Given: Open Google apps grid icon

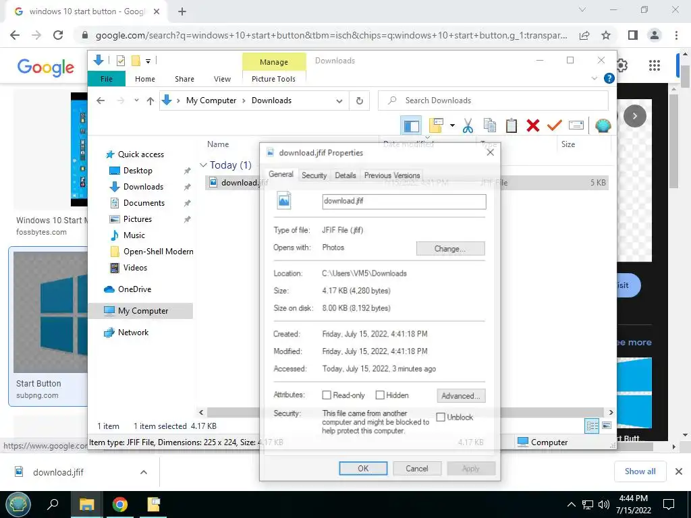Looking at the screenshot, I should [655, 65].
